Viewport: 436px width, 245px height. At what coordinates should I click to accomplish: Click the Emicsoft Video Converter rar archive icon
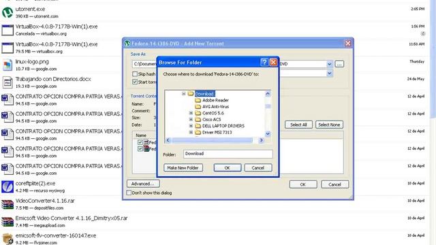coord(7,222)
